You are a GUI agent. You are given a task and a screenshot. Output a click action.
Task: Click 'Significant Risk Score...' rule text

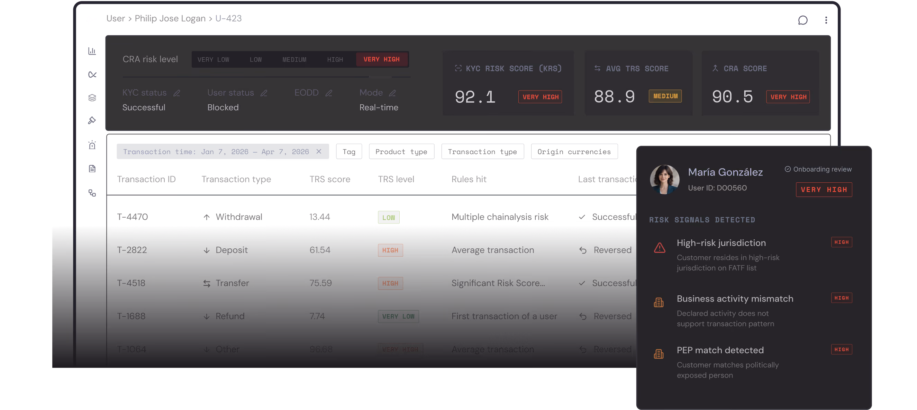(x=498, y=283)
